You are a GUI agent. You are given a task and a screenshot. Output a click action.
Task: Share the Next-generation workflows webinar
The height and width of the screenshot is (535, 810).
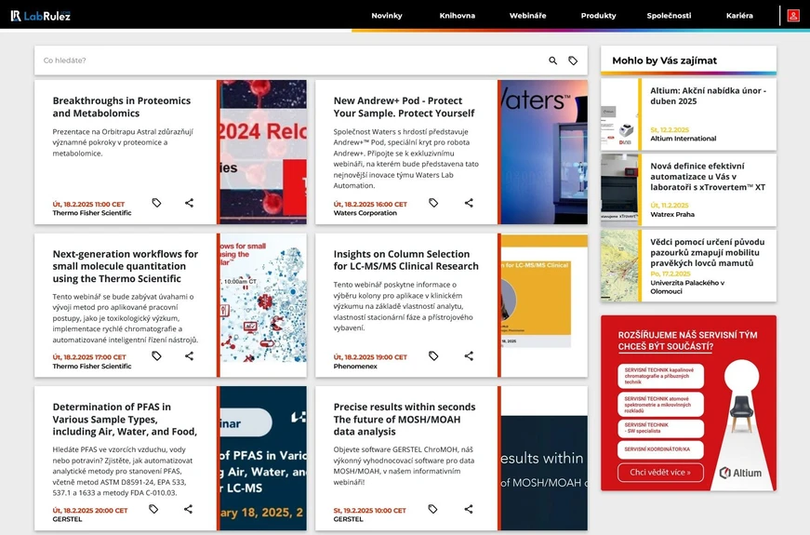click(189, 355)
